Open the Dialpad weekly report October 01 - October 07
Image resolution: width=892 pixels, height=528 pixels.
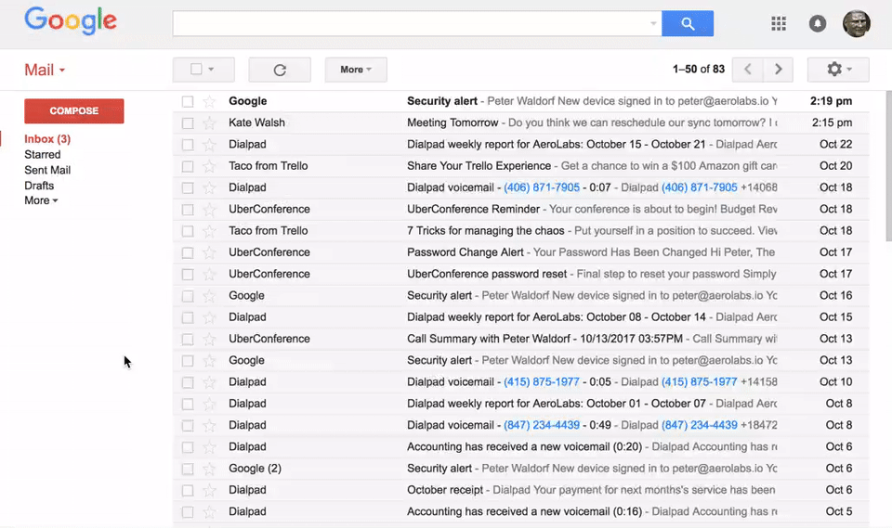pyautogui.click(x=520, y=404)
